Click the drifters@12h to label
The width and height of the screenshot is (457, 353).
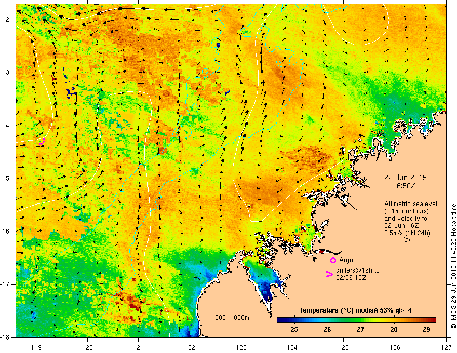358,270
